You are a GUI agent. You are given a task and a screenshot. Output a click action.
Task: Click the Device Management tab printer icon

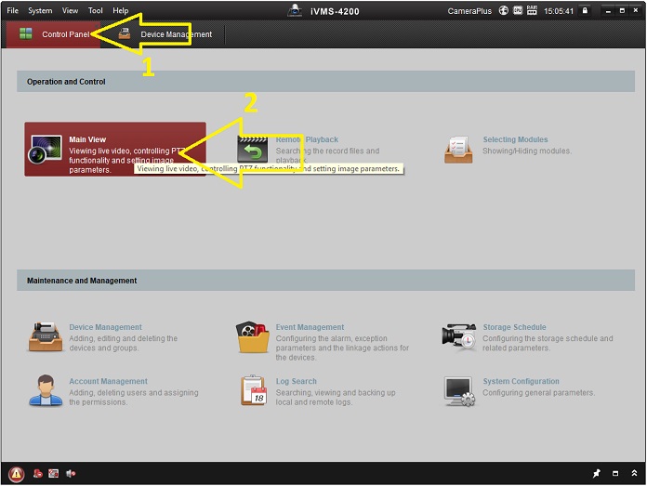(x=125, y=33)
